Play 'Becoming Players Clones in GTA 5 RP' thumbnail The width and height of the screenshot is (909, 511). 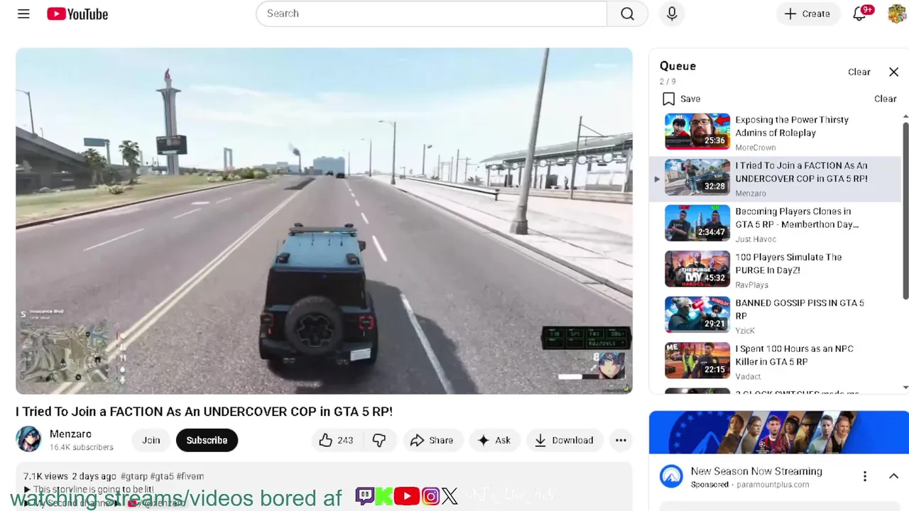pos(697,223)
